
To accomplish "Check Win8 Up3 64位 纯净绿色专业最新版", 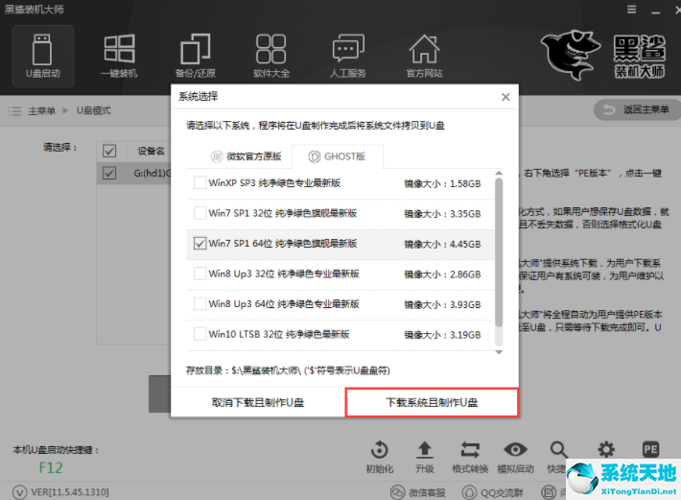I will pyautogui.click(x=200, y=303).
